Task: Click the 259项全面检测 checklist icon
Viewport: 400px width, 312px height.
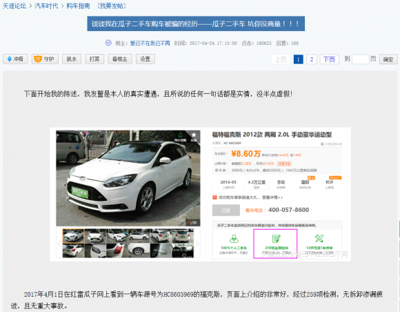Action: tap(276, 238)
